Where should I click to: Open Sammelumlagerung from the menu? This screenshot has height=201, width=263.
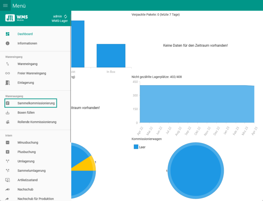point(32,171)
